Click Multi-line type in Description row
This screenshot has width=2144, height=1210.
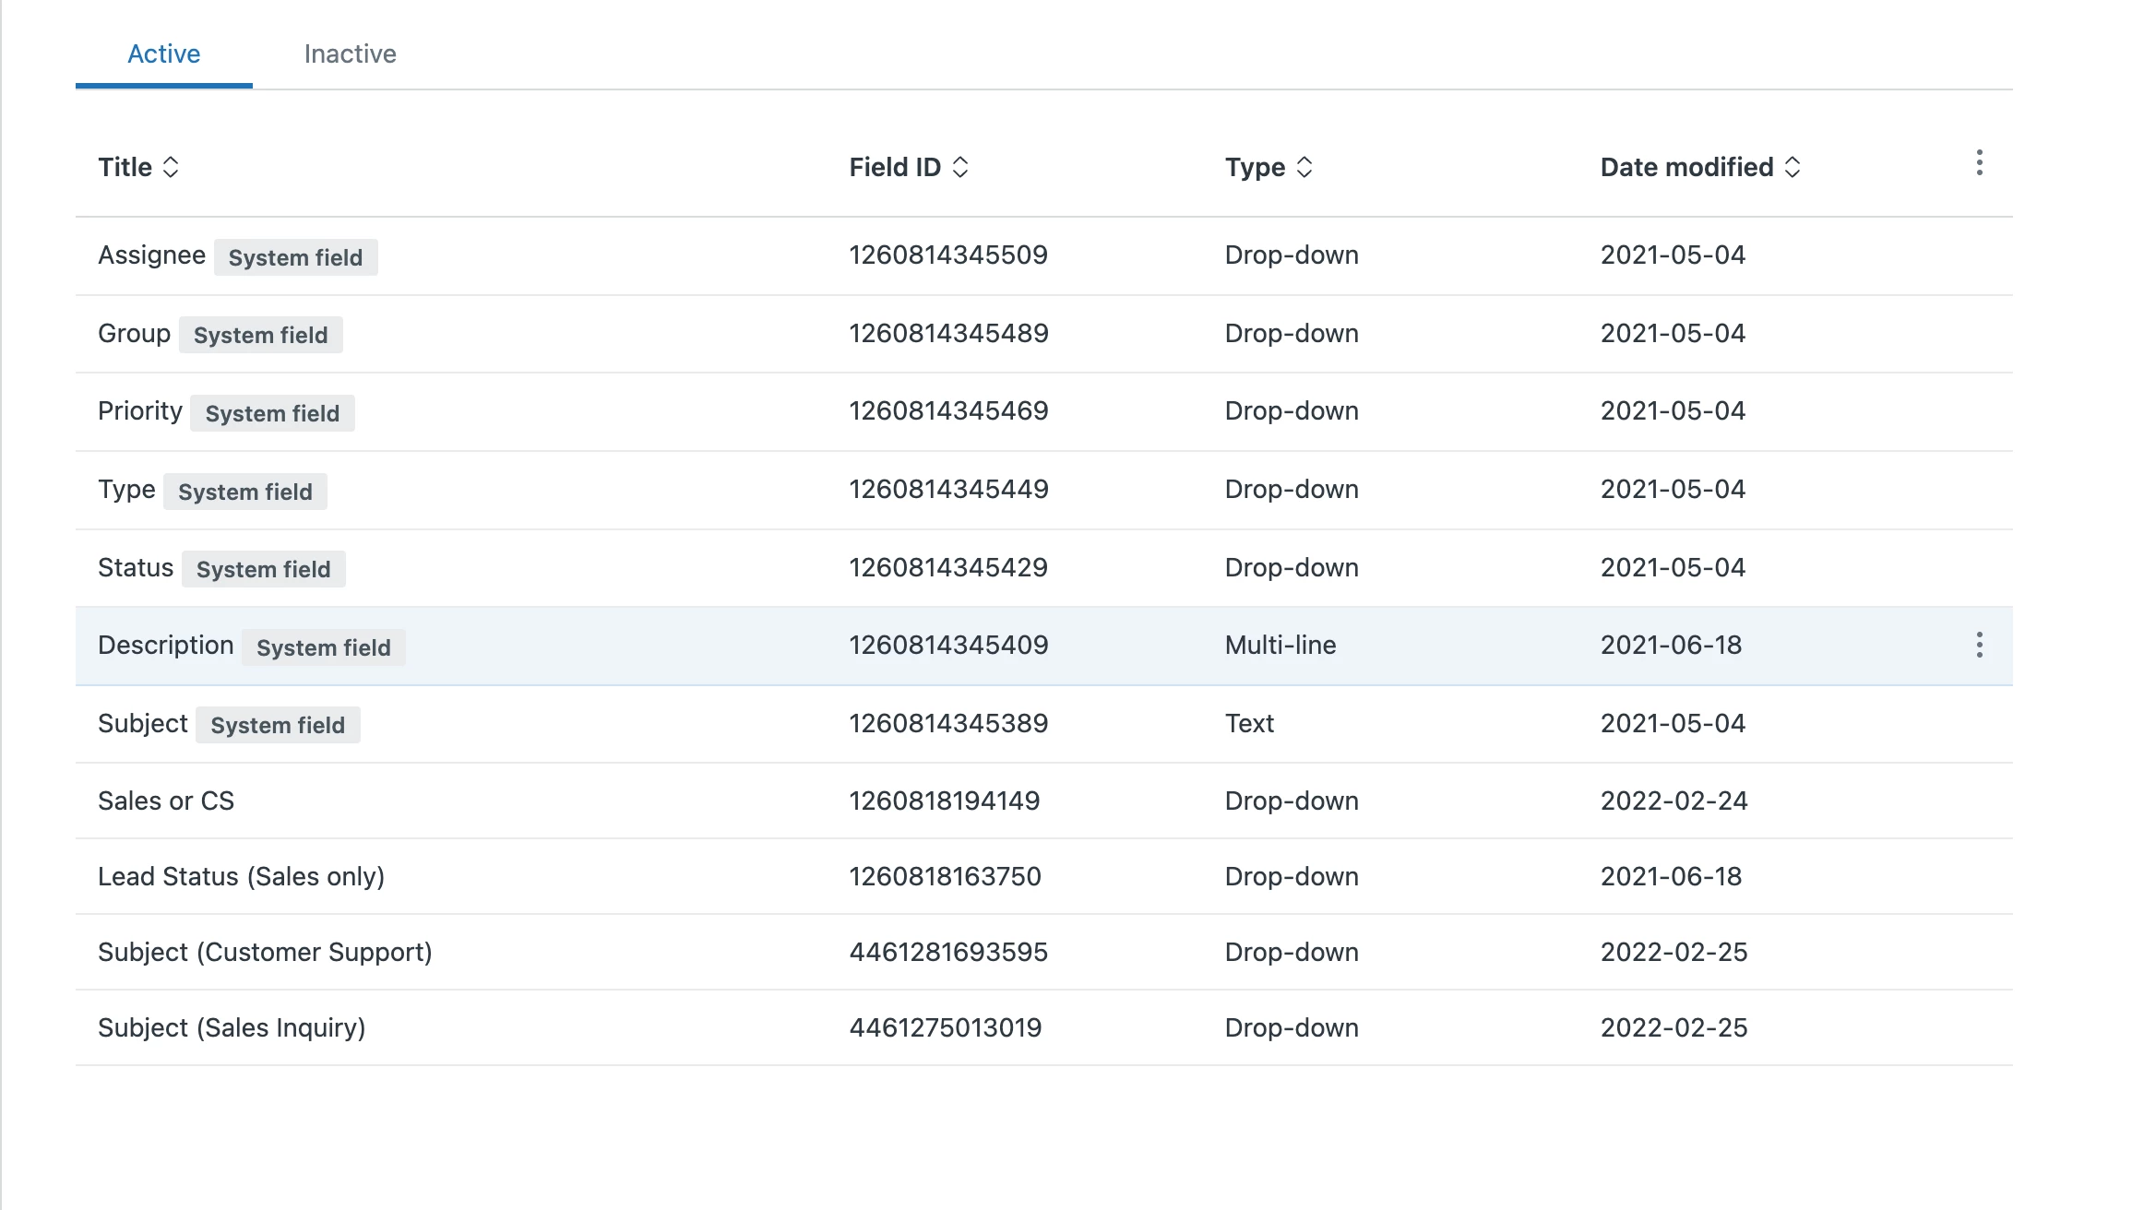pos(1280,645)
